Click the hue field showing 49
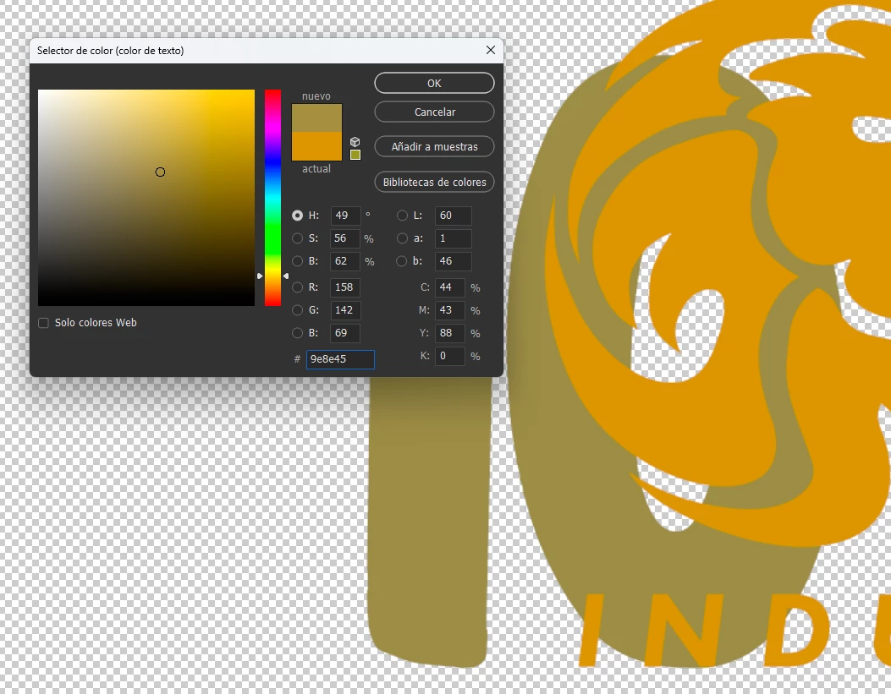The image size is (891, 694). (x=345, y=216)
